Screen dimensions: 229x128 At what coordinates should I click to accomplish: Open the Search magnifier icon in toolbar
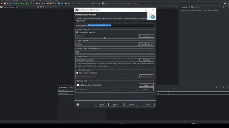pos(53,4)
